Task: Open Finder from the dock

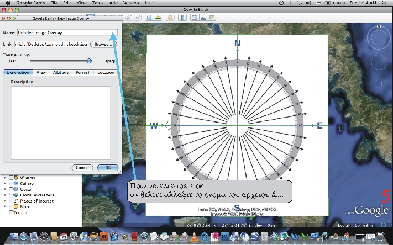Action: tap(13, 236)
